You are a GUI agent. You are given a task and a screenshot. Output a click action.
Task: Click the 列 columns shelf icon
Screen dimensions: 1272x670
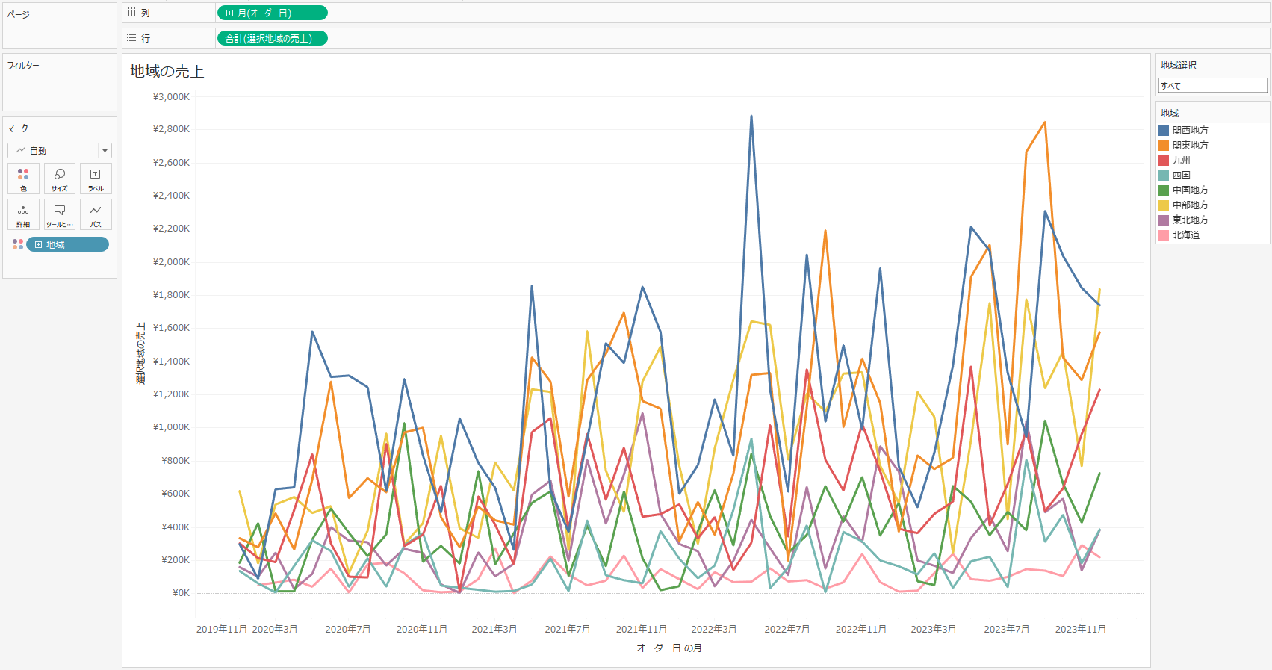131,13
